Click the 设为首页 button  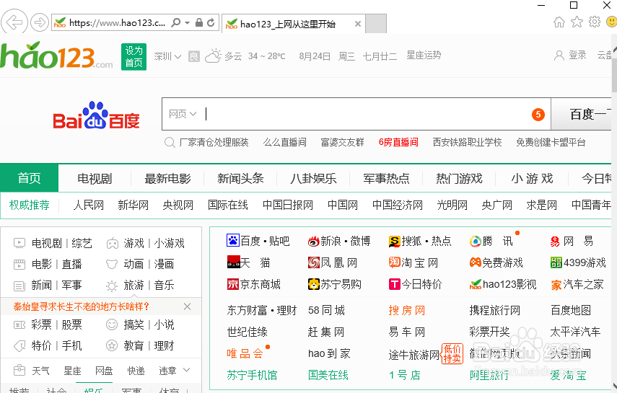coord(134,57)
